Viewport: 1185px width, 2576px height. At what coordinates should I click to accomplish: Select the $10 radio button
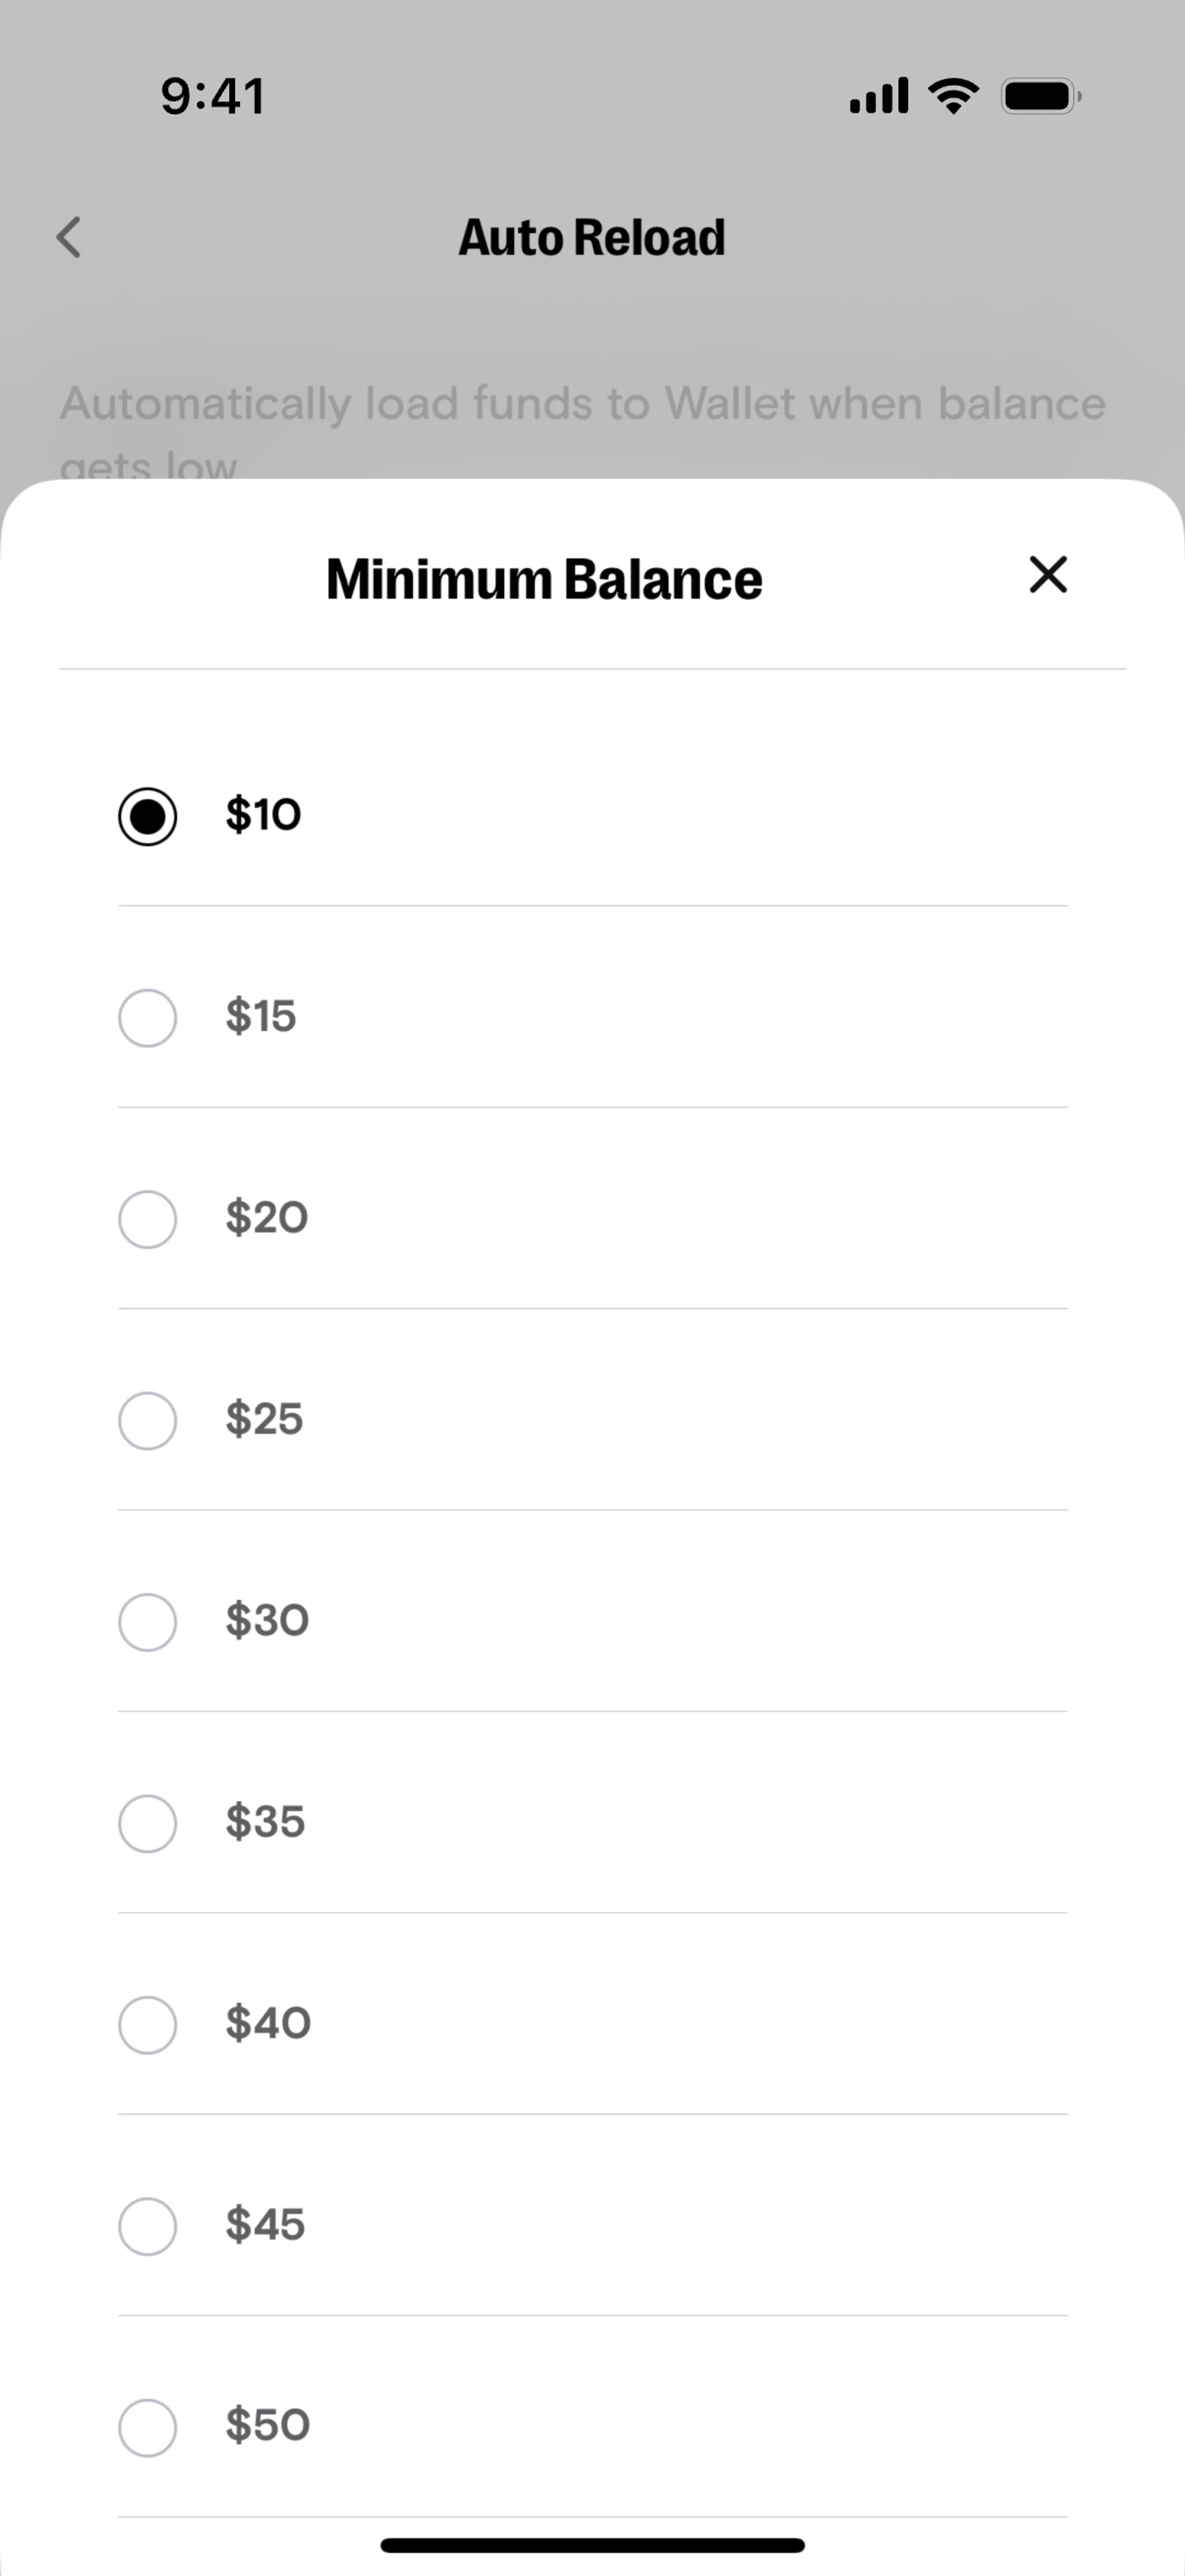[148, 817]
